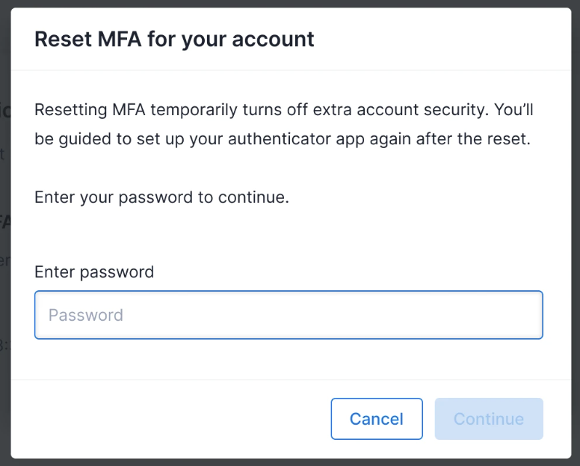580x466 pixels.
Task: Click the word "authenticator" in the description
Action: (x=276, y=140)
